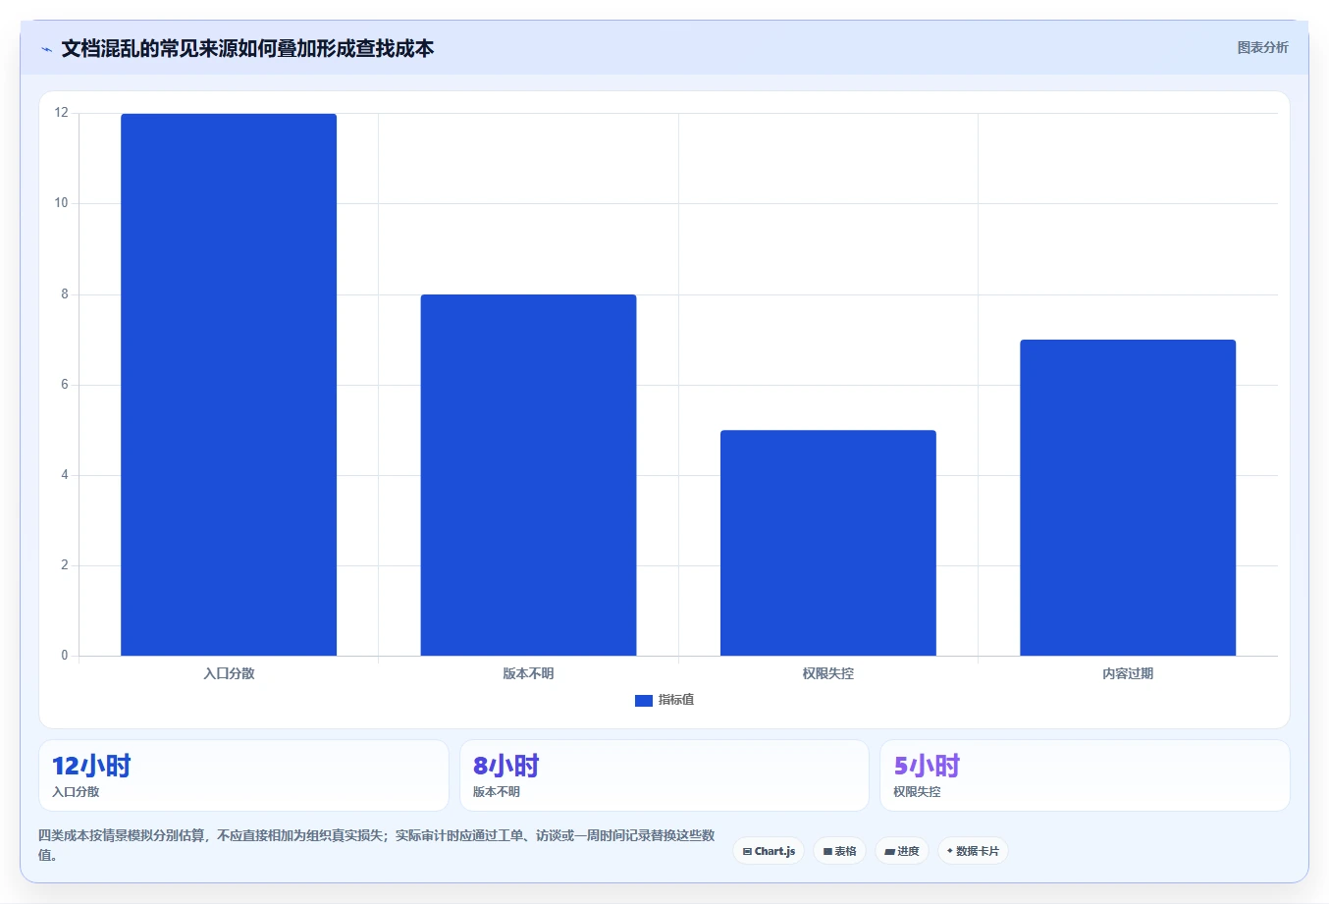The width and height of the screenshot is (1329, 904).
Task: Click the 进度 tag pill
Action: (902, 851)
